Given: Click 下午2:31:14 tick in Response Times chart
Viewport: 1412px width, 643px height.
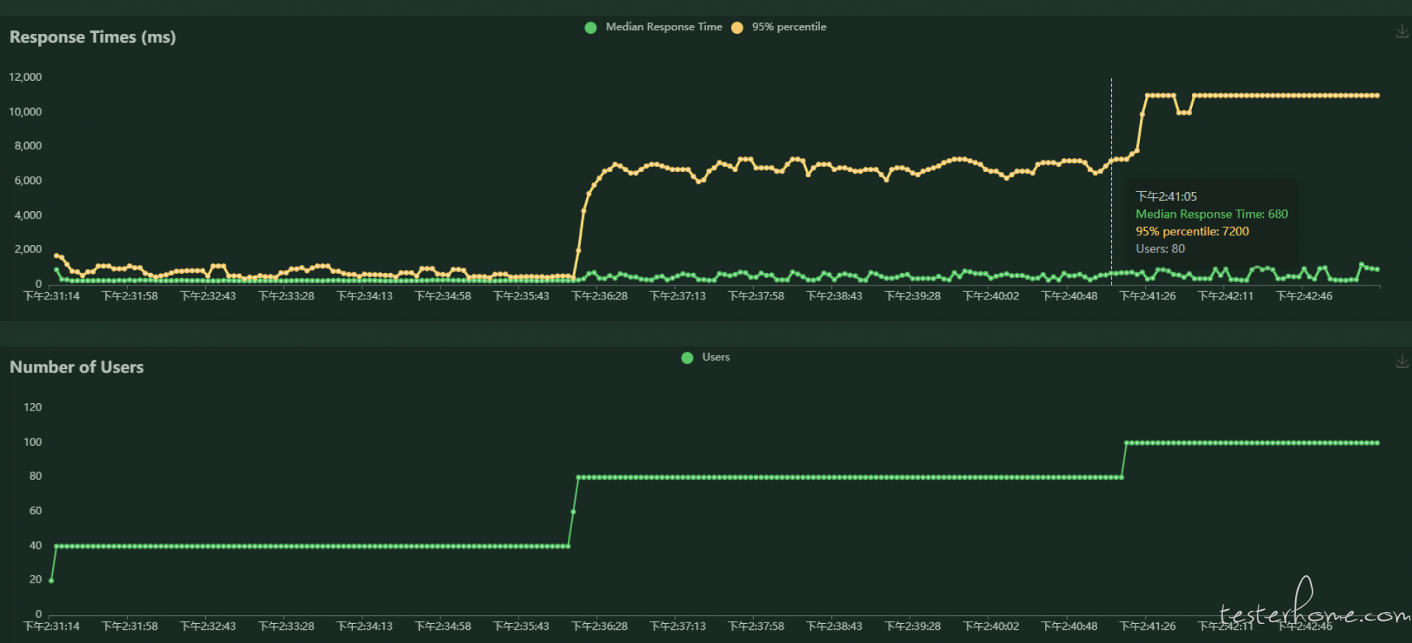Looking at the screenshot, I should point(51,296).
